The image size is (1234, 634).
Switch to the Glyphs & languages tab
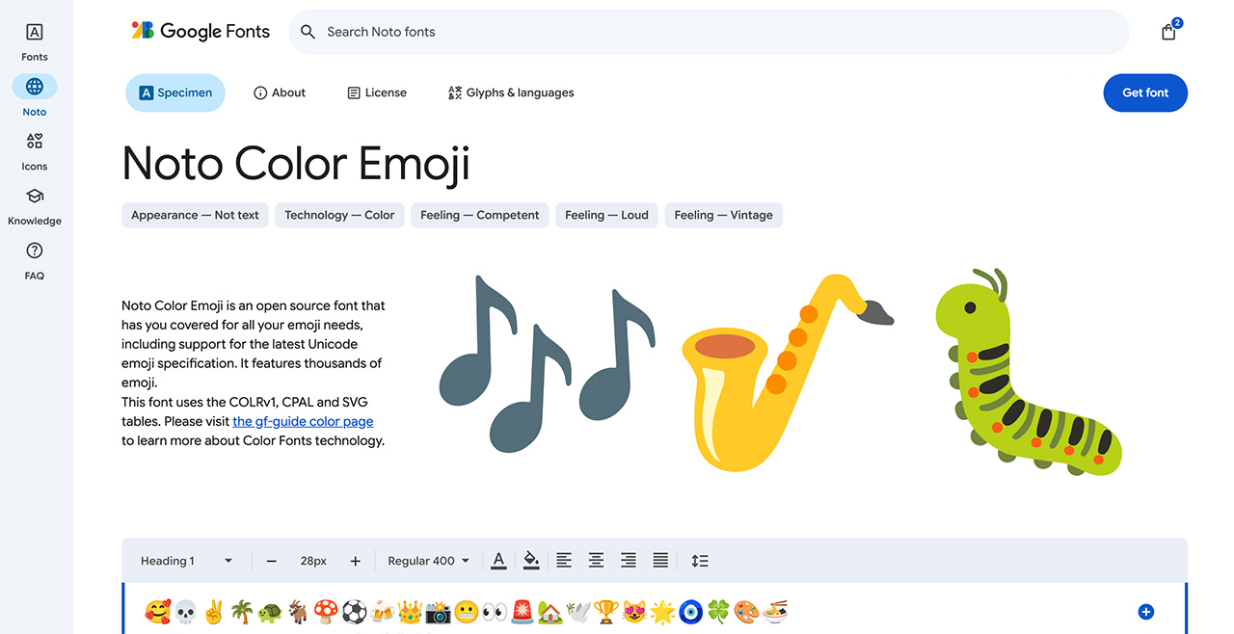click(x=511, y=92)
